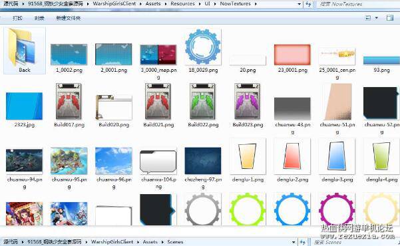The height and width of the screenshot is (246, 400).
Task: Toggle the preview pane icon
Action: [x=390, y=17]
